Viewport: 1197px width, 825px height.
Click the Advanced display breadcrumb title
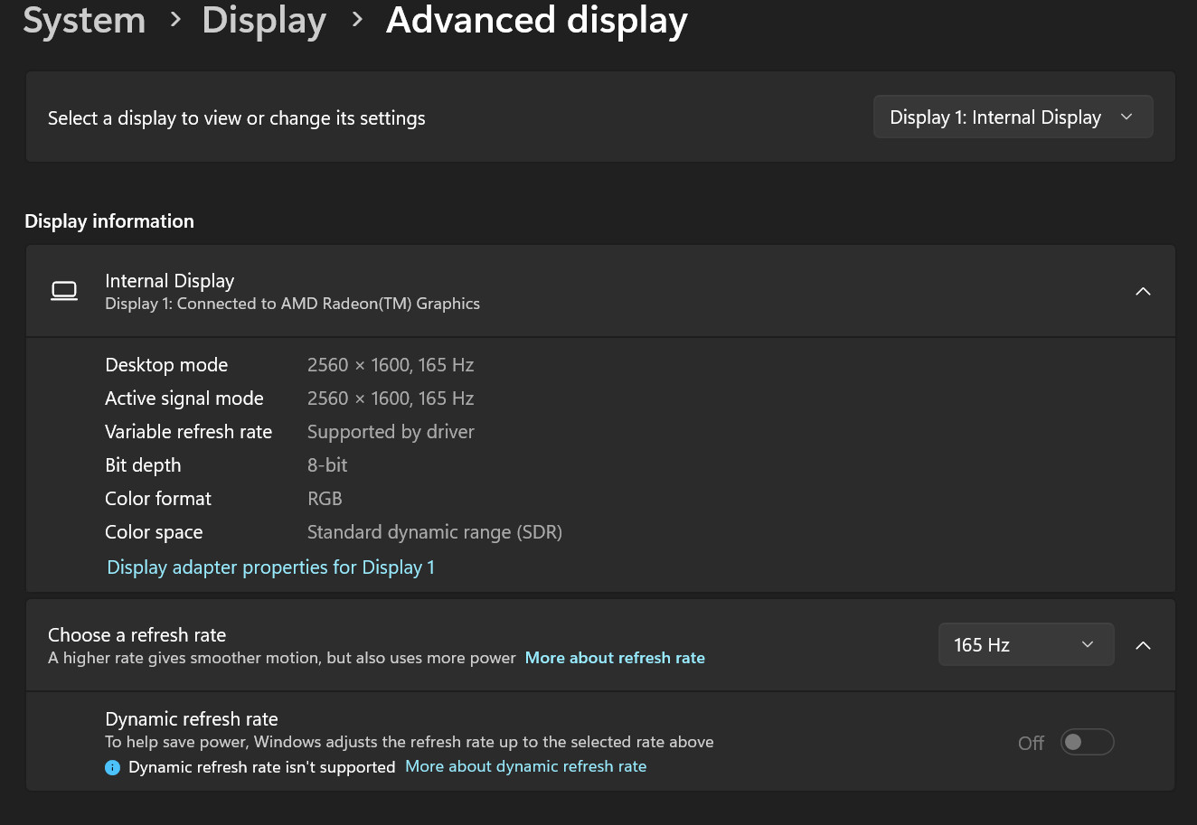(537, 20)
